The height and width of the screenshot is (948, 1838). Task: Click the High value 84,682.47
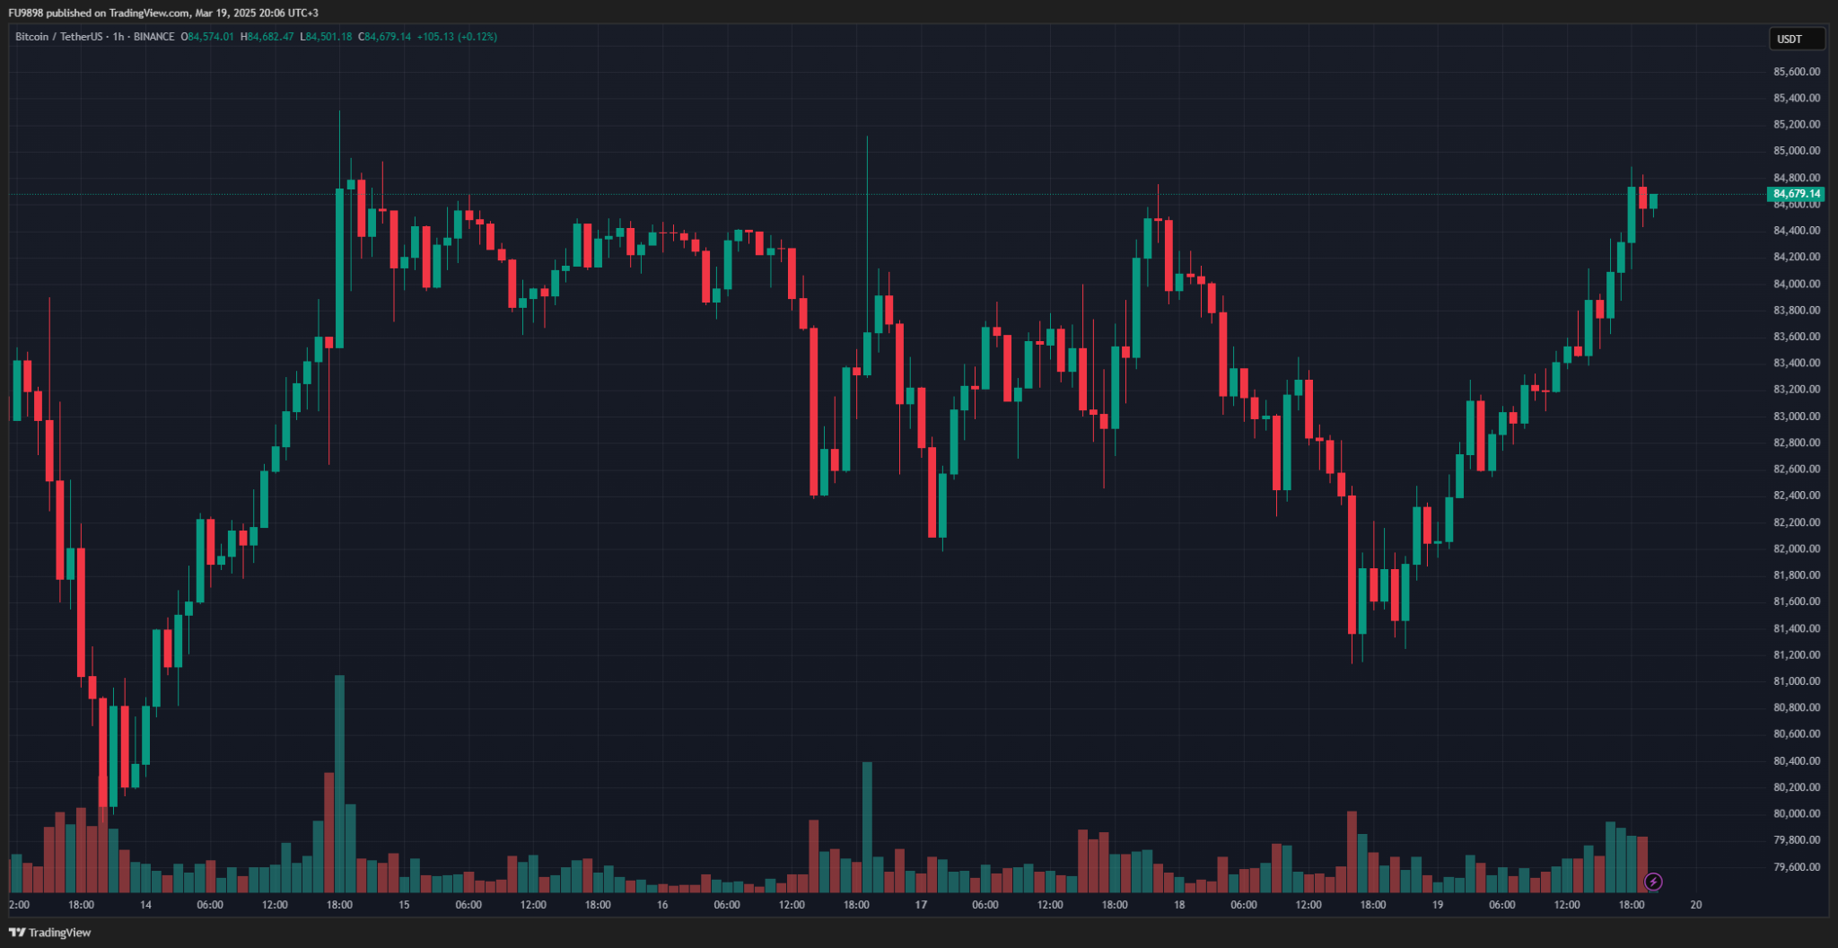pyautogui.click(x=270, y=37)
